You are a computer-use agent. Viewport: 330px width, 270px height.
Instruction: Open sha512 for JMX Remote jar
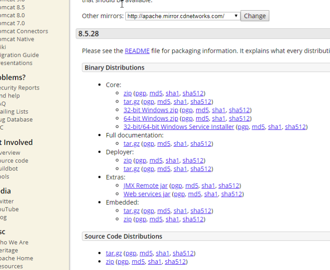(x=229, y=185)
